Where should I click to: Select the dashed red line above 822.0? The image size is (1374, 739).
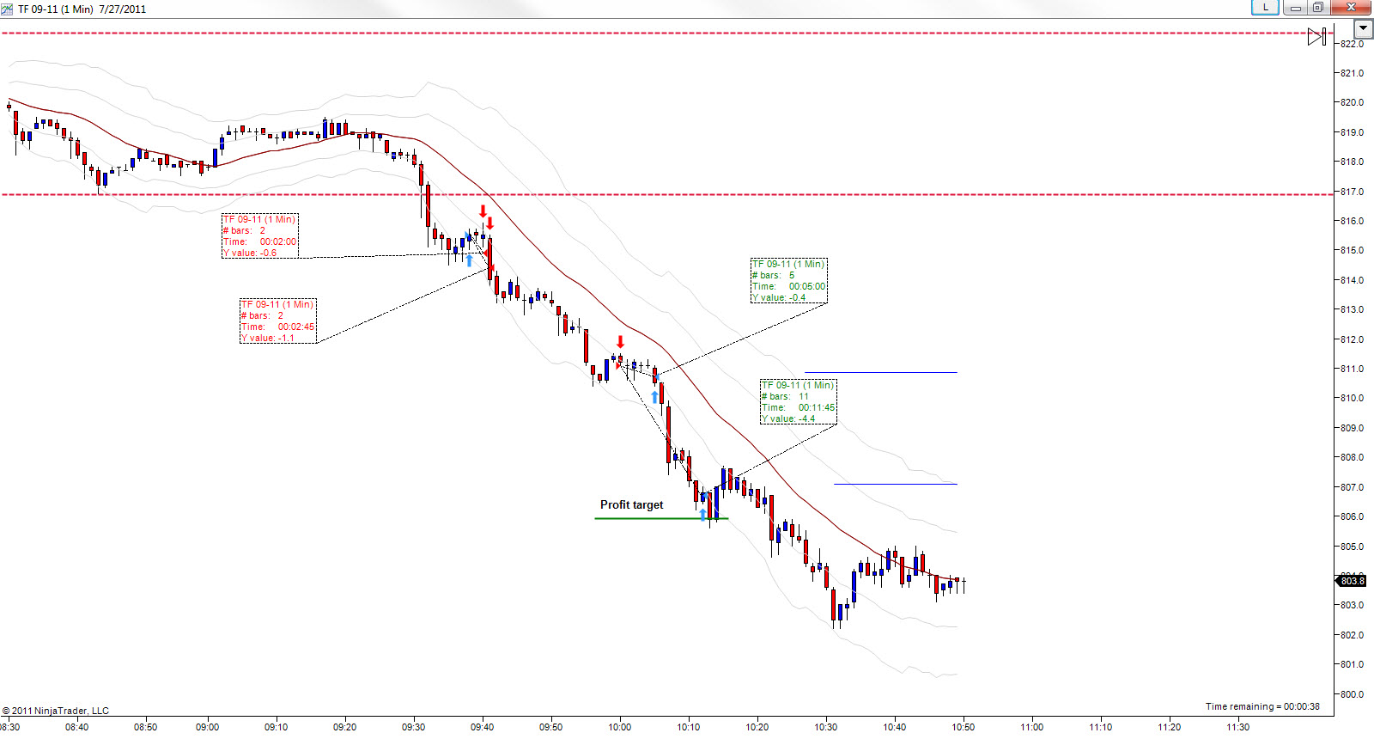667,33
